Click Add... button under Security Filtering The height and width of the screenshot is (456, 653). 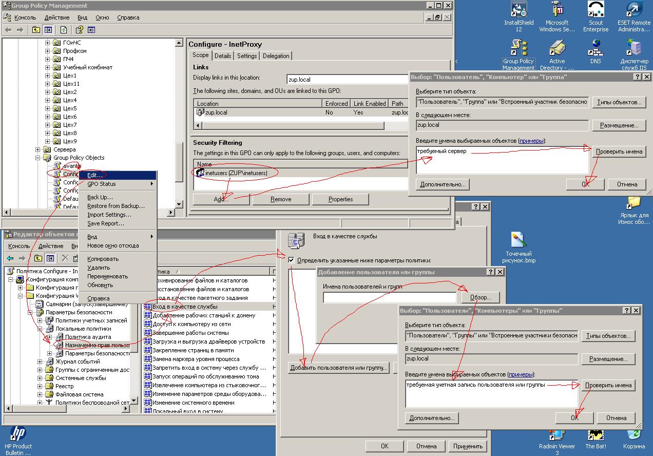221,199
